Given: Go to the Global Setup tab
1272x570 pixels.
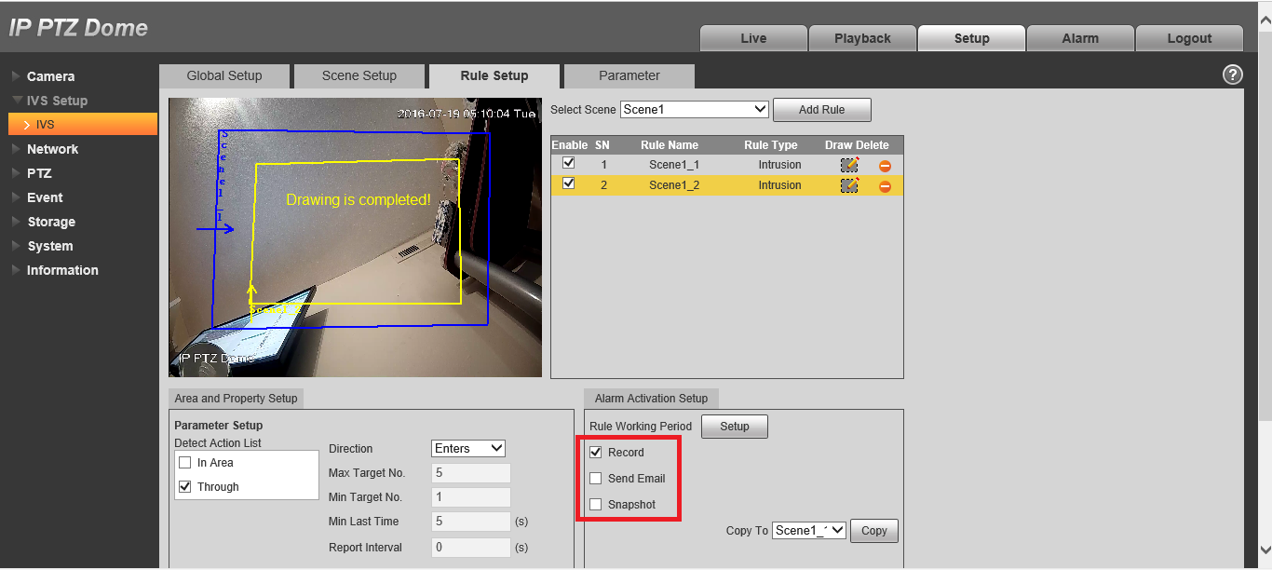Looking at the screenshot, I should coord(224,76).
